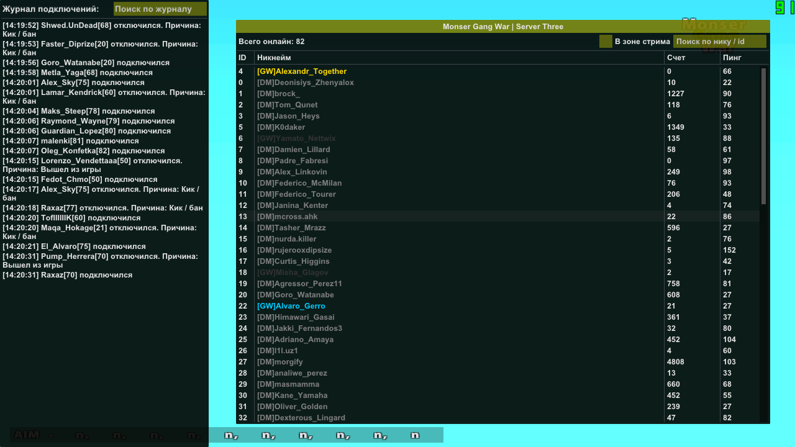
Task: Click log entry Guardian_Lopez[80] подключился
Action: pyautogui.click(x=86, y=131)
